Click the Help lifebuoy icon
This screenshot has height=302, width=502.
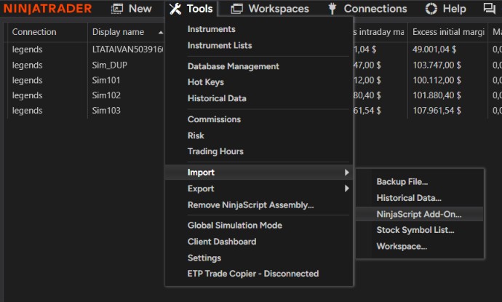431,9
